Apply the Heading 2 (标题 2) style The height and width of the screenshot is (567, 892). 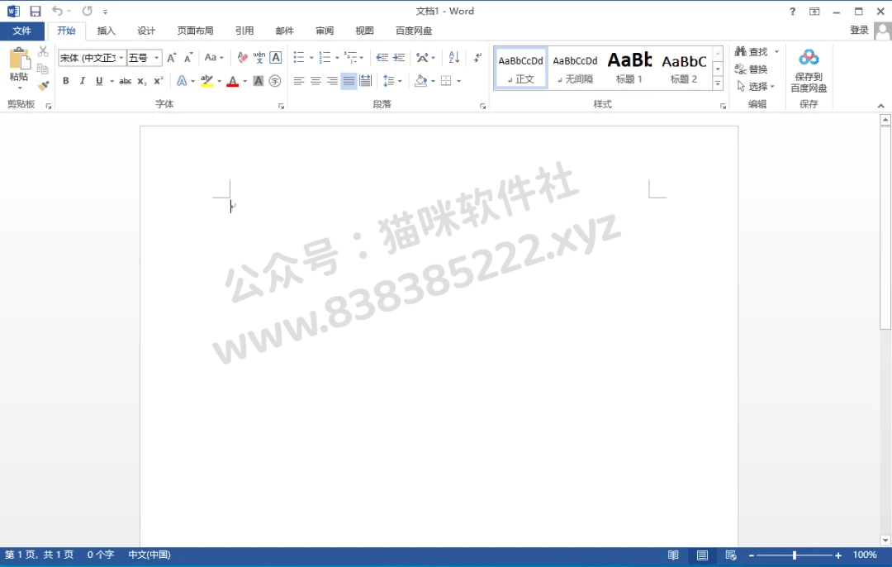684,68
